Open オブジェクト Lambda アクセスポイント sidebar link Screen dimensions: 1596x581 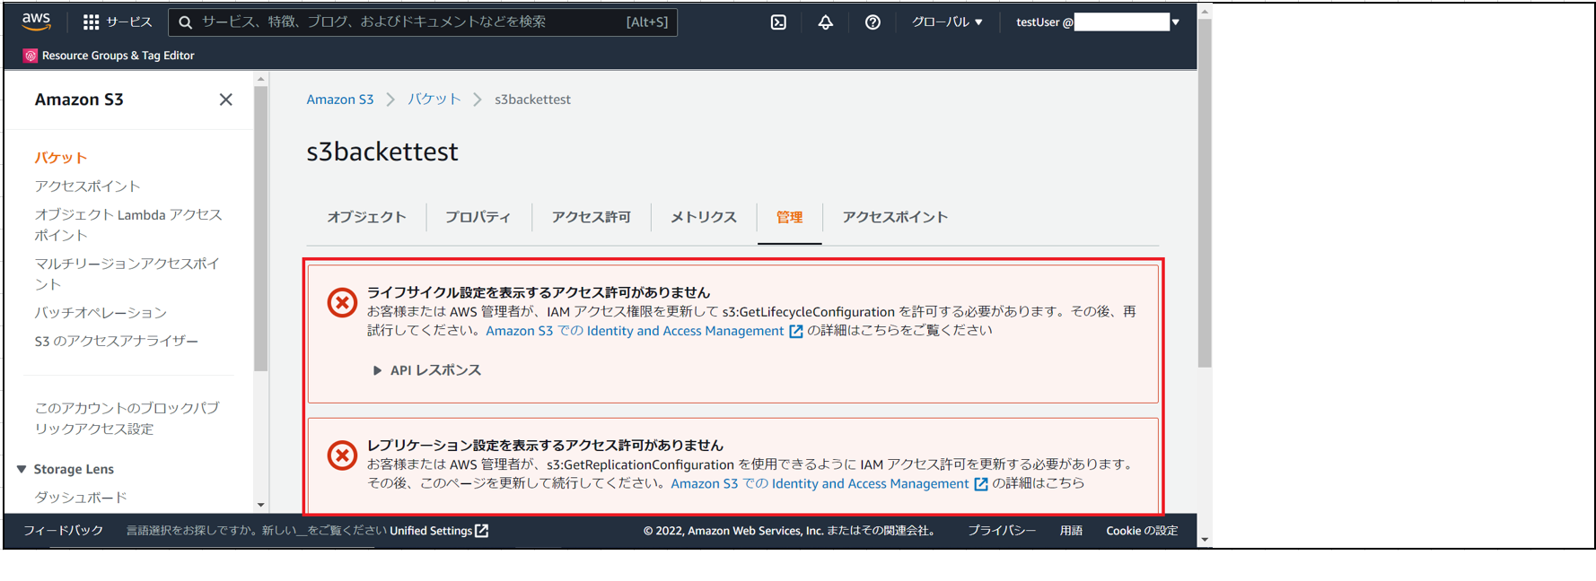128,225
